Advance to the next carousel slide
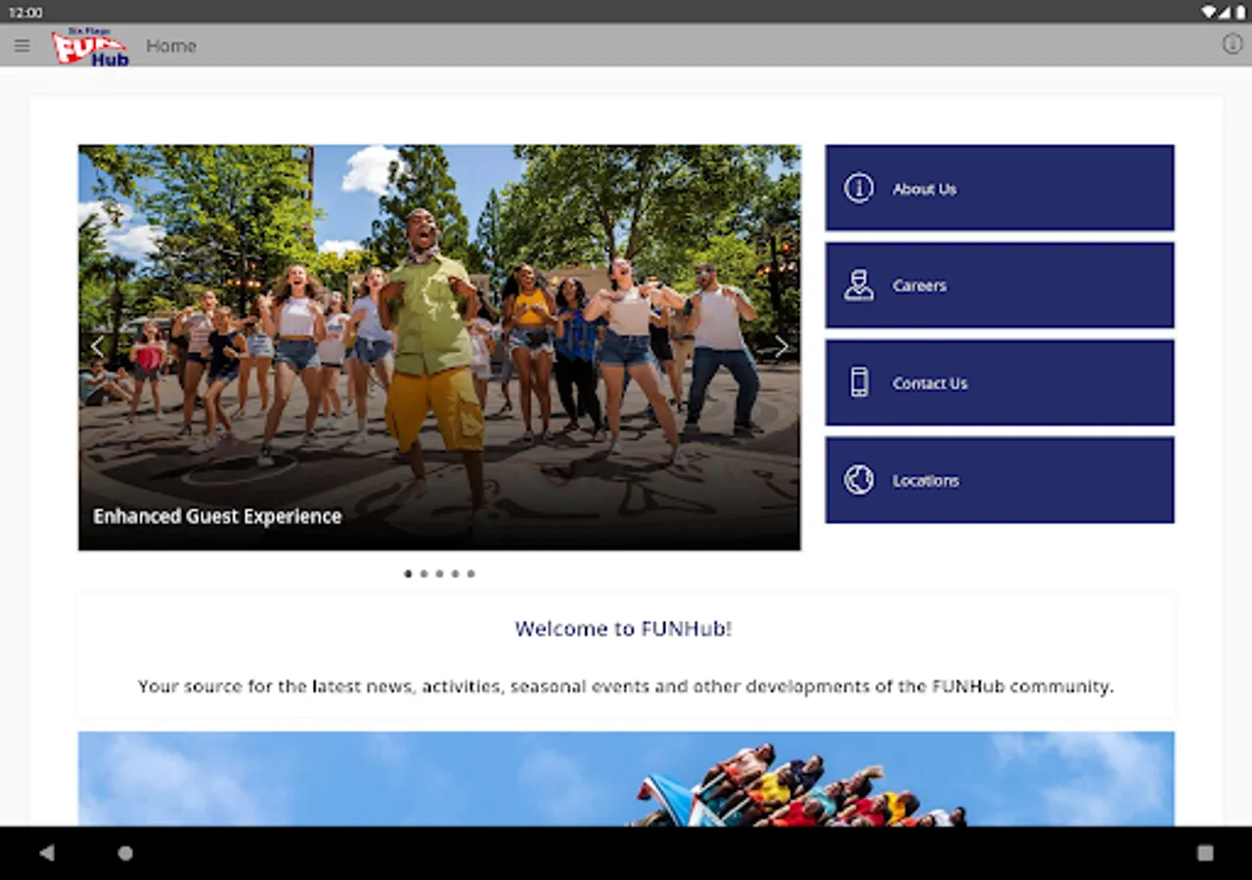1252x880 pixels. [x=782, y=346]
